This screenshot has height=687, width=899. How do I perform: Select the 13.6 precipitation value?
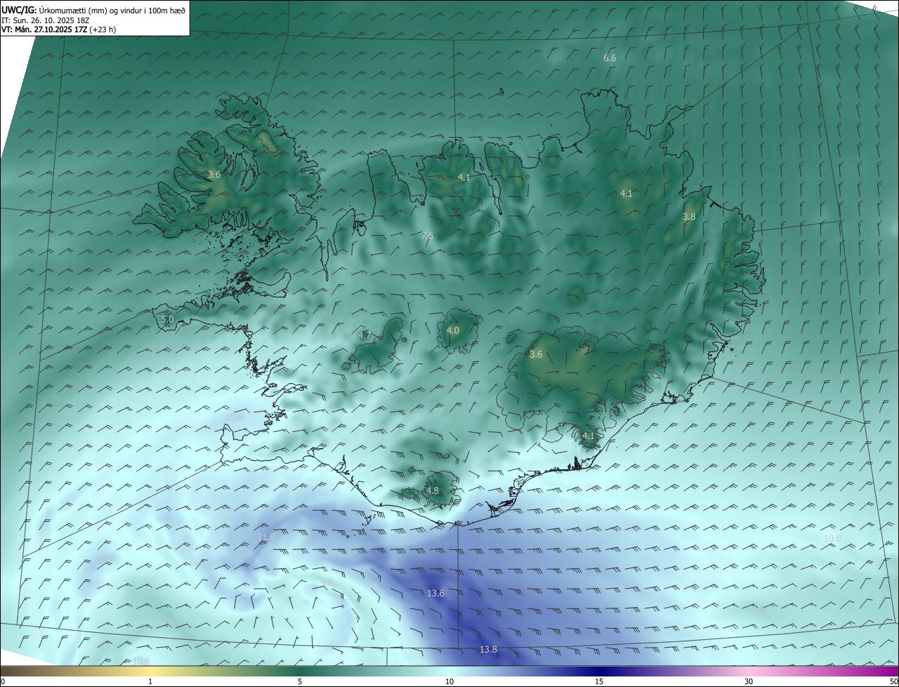tap(435, 594)
